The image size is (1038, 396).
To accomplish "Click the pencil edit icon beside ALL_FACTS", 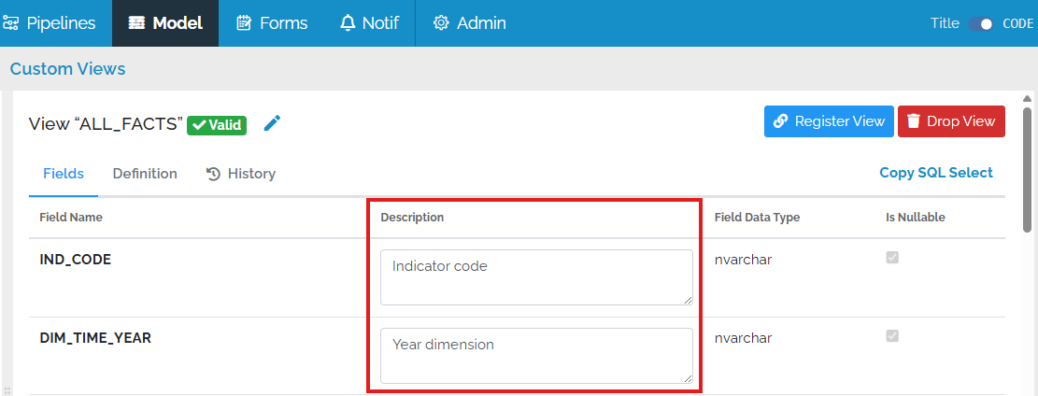I will point(272,123).
